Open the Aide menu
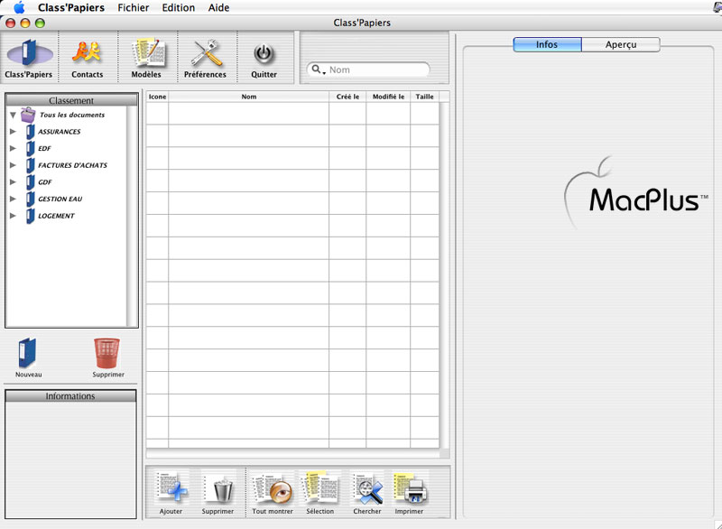Image resolution: width=722 pixels, height=529 pixels. coord(218,7)
